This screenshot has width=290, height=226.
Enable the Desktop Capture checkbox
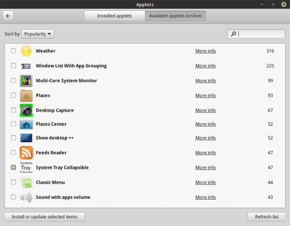coord(13,110)
